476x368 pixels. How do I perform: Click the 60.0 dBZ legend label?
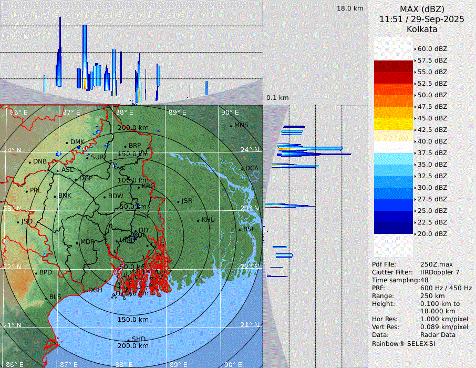tap(432, 49)
